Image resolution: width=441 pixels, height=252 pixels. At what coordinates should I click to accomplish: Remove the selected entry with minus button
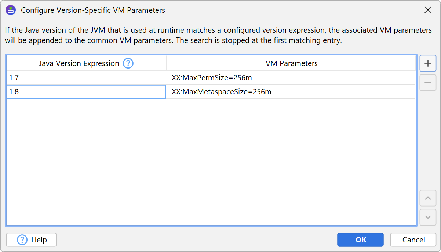click(428, 83)
